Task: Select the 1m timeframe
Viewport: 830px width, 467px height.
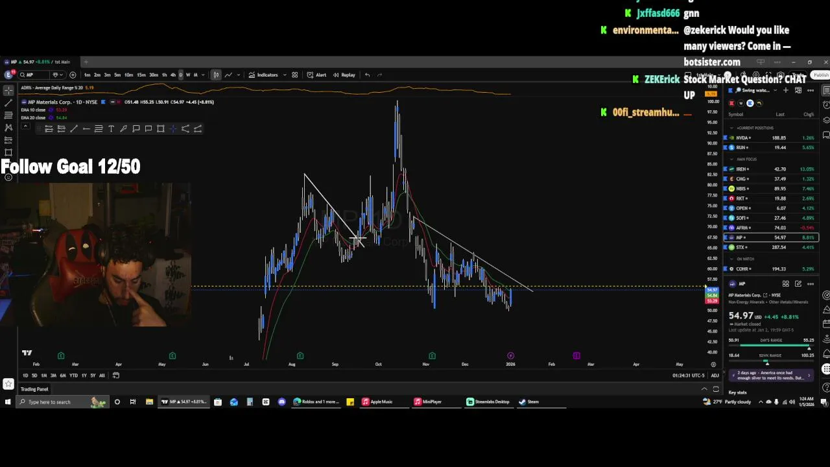Action: click(x=87, y=75)
